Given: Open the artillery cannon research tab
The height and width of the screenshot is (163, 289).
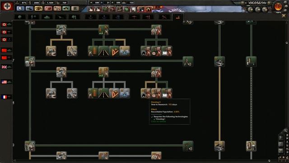Looking at the screenshot, I should [61, 17].
